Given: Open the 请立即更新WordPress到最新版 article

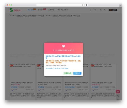Looking at the screenshot, I should click(x=49, y=96).
